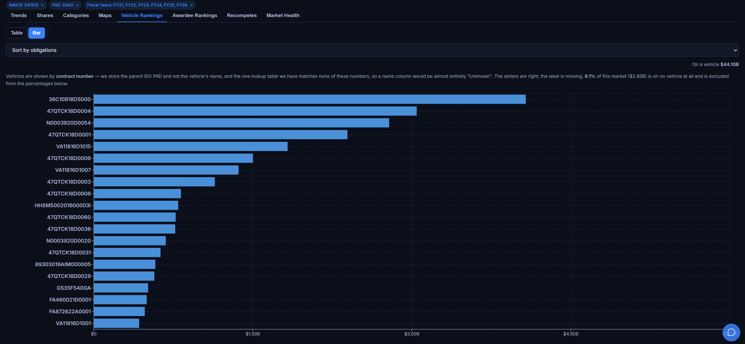Click the VA11816D1015 bar
The width and height of the screenshot is (745, 344).
pos(191,147)
